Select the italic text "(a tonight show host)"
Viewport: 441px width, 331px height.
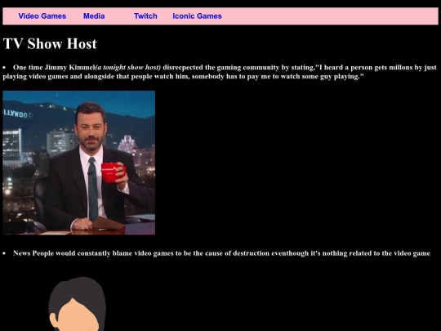pyautogui.click(x=128, y=68)
